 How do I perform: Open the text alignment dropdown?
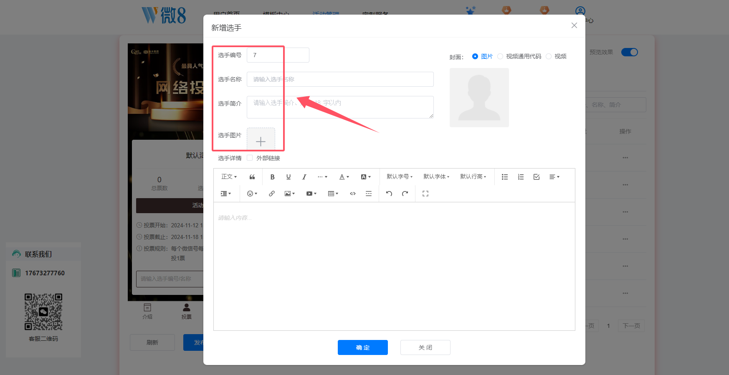tap(554, 177)
